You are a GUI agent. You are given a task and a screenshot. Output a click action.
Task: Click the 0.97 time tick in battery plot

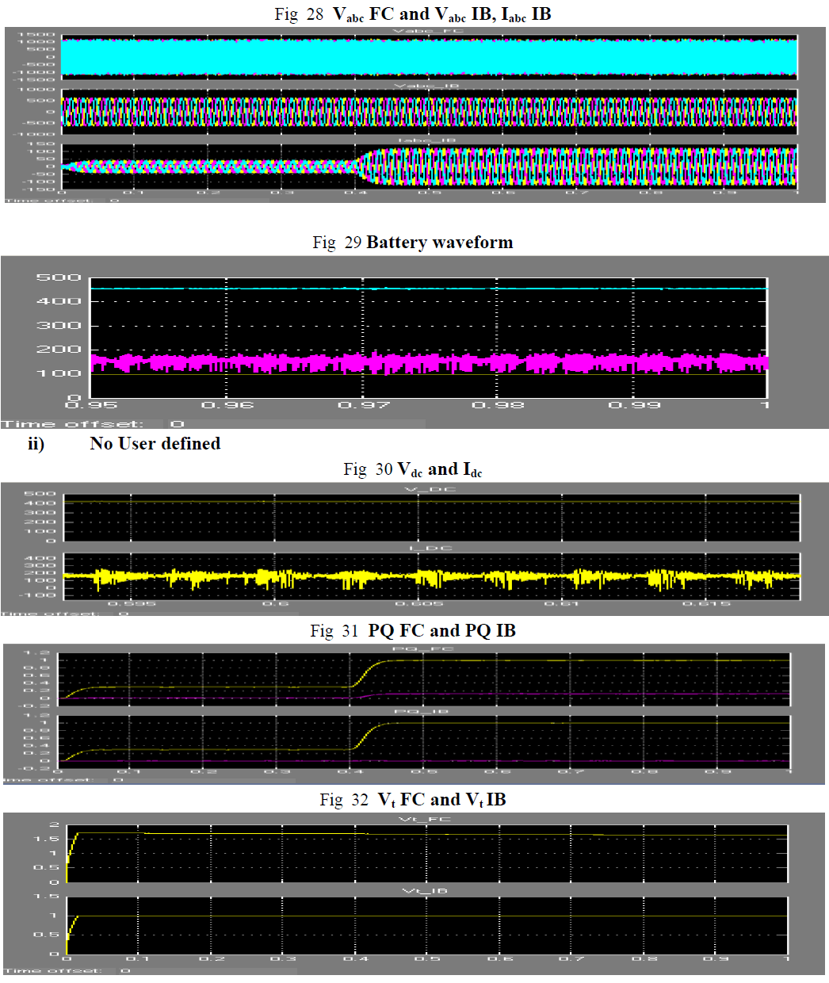click(363, 405)
